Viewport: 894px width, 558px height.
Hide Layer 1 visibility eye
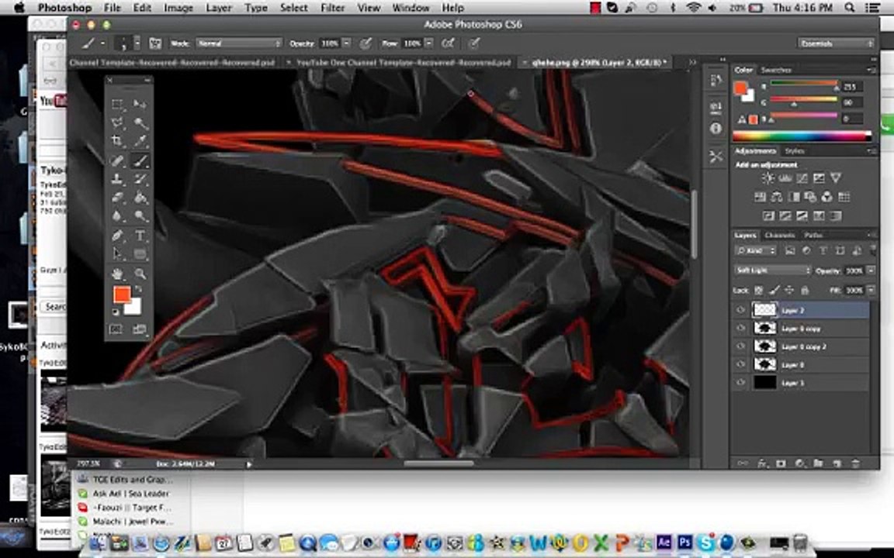click(x=740, y=383)
